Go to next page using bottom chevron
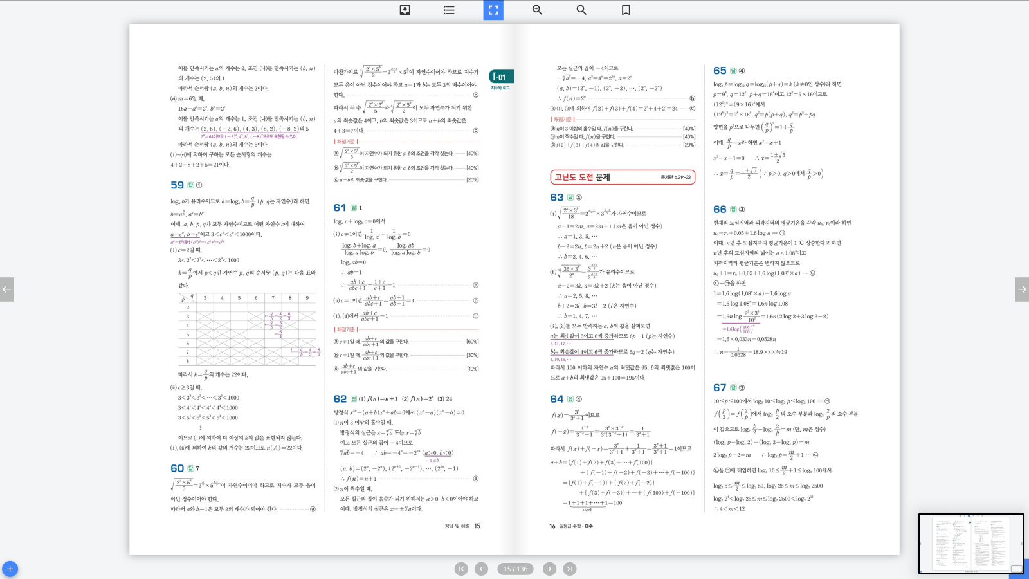This screenshot has height=579, width=1029. [549, 569]
